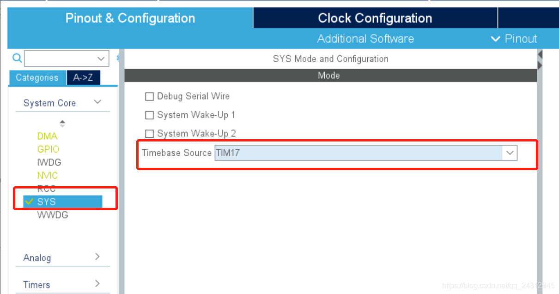This screenshot has width=559, height=294.
Task: Select GPIO in System Core list
Action: [x=48, y=149]
